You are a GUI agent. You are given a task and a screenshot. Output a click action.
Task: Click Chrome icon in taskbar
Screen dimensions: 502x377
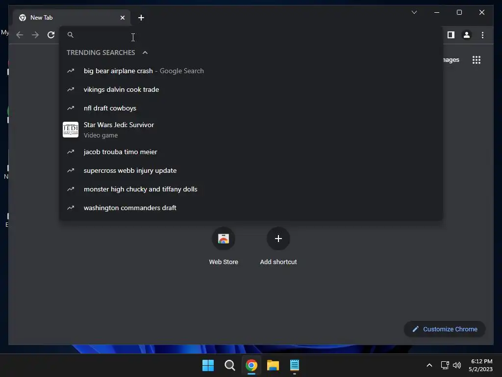click(x=251, y=365)
